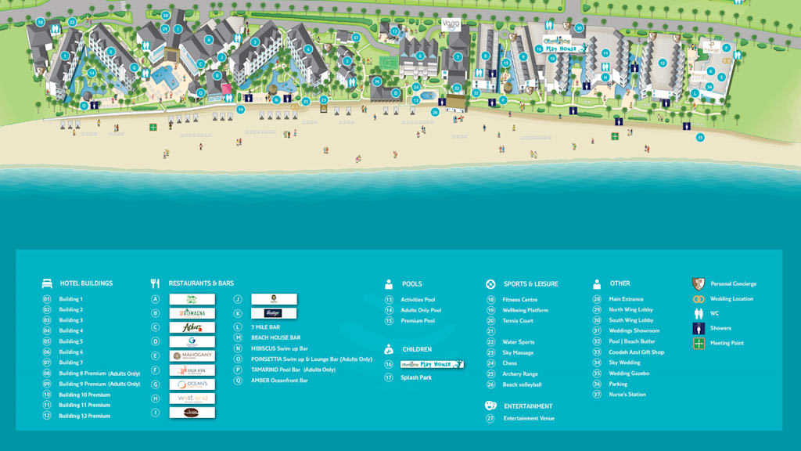The width and height of the screenshot is (801, 451).
Task: Click the hotel buildings bed icon
Action: tap(47, 283)
